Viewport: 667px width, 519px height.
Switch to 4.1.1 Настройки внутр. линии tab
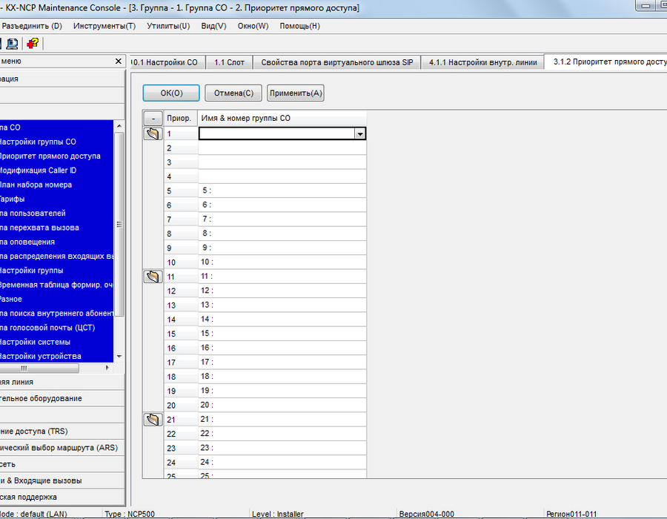(482, 62)
